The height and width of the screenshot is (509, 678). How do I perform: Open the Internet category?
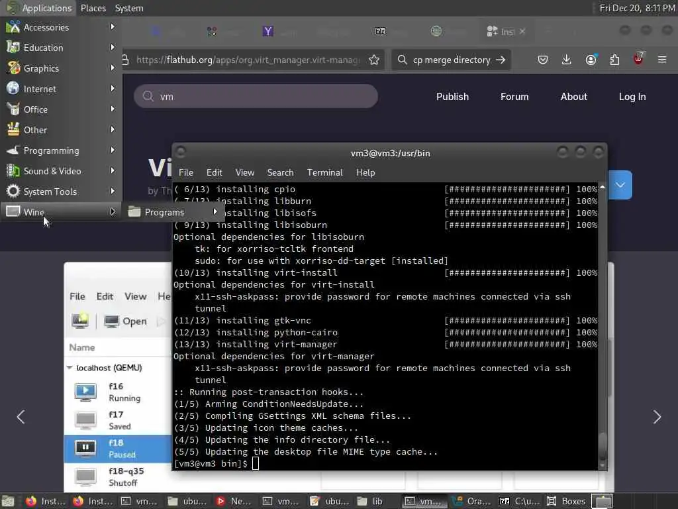click(x=61, y=89)
